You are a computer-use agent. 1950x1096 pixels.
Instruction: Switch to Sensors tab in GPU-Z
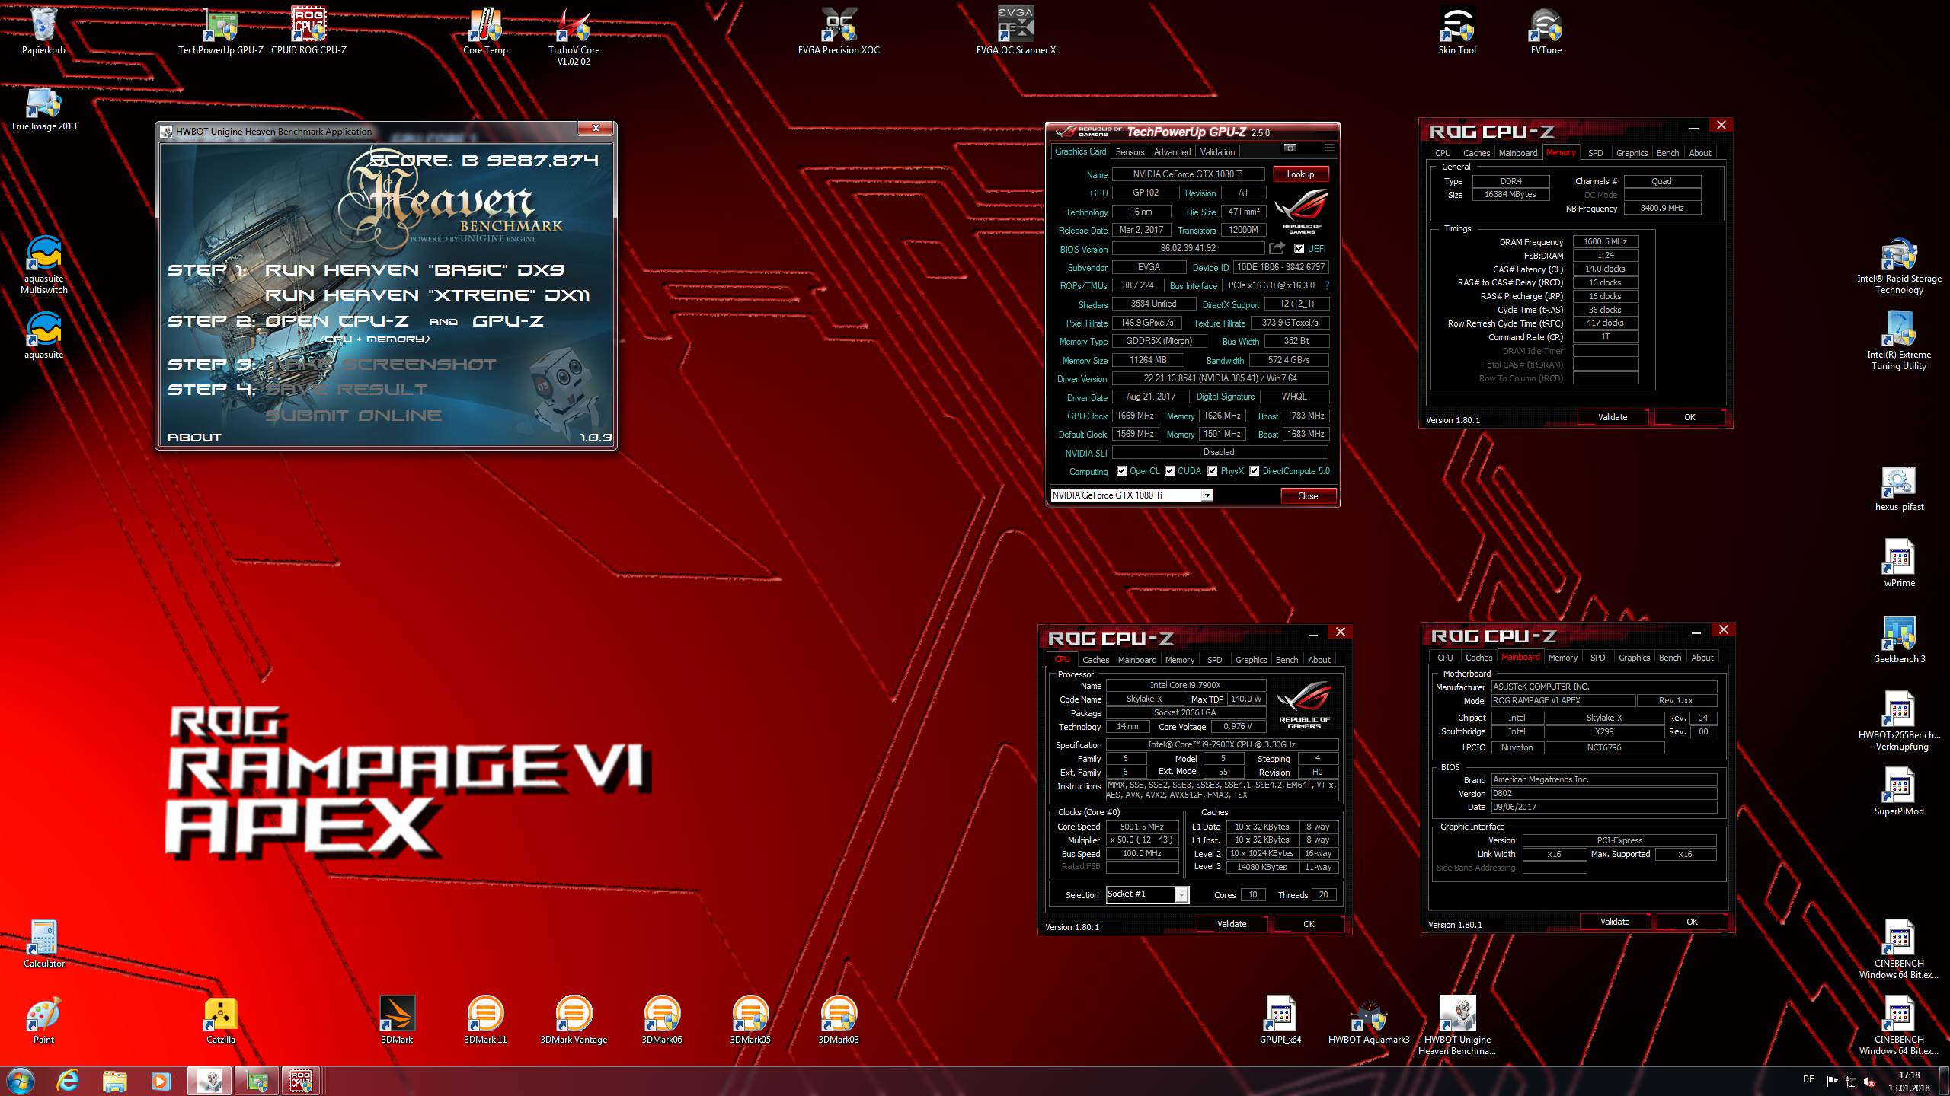coord(1130,152)
